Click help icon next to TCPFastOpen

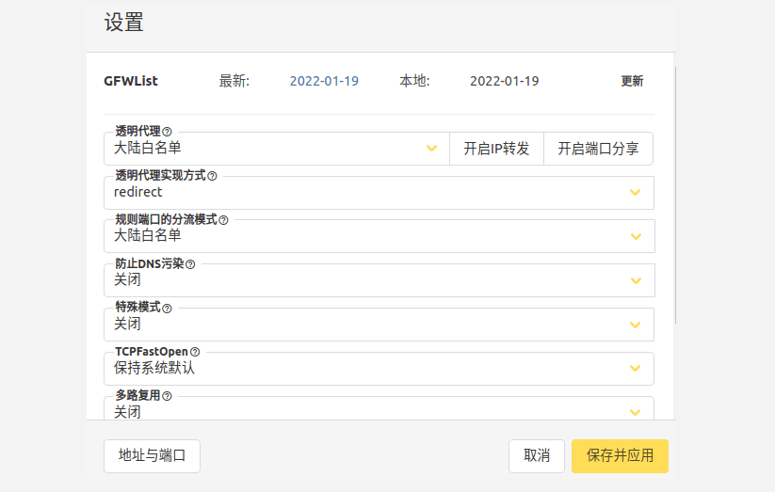point(195,352)
